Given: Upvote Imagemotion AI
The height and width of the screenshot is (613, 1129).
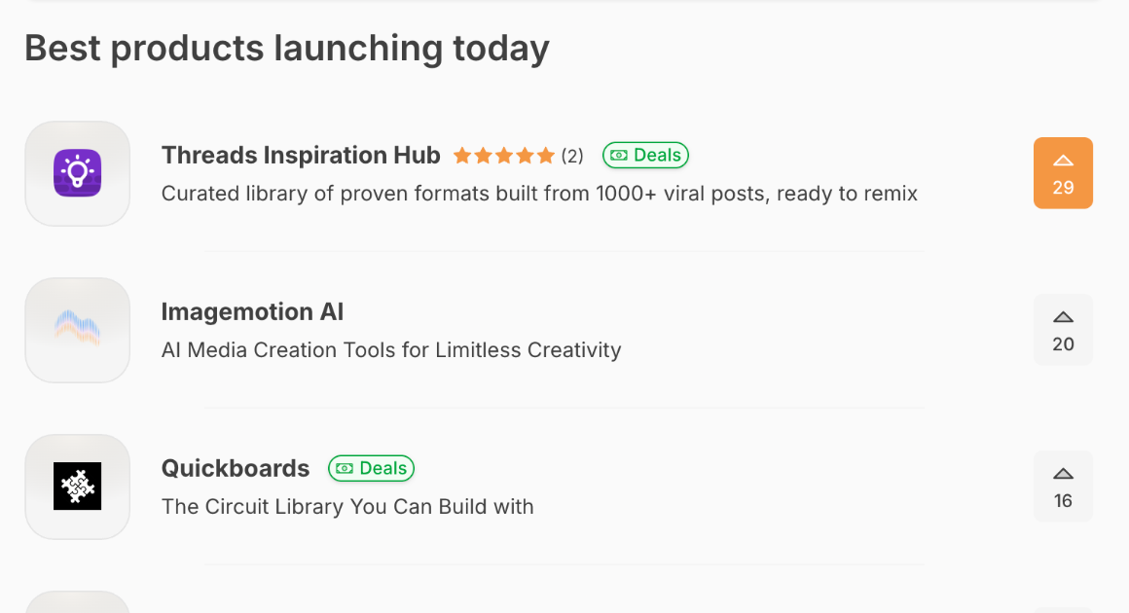Looking at the screenshot, I should (x=1063, y=330).
